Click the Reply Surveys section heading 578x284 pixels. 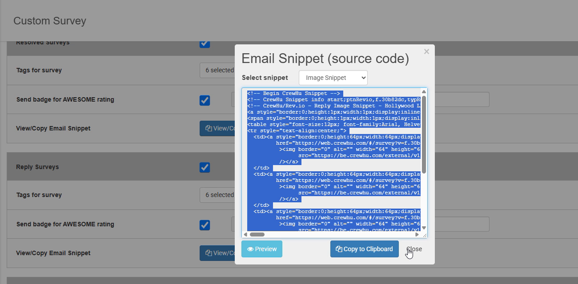point(37,167)
